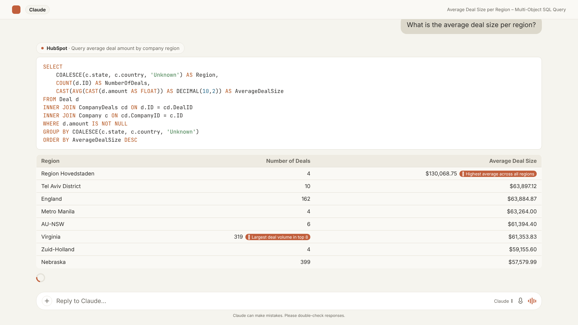578x325 pixels.
Task: Select the Metro Manila region cell
Action: (58, 212)
